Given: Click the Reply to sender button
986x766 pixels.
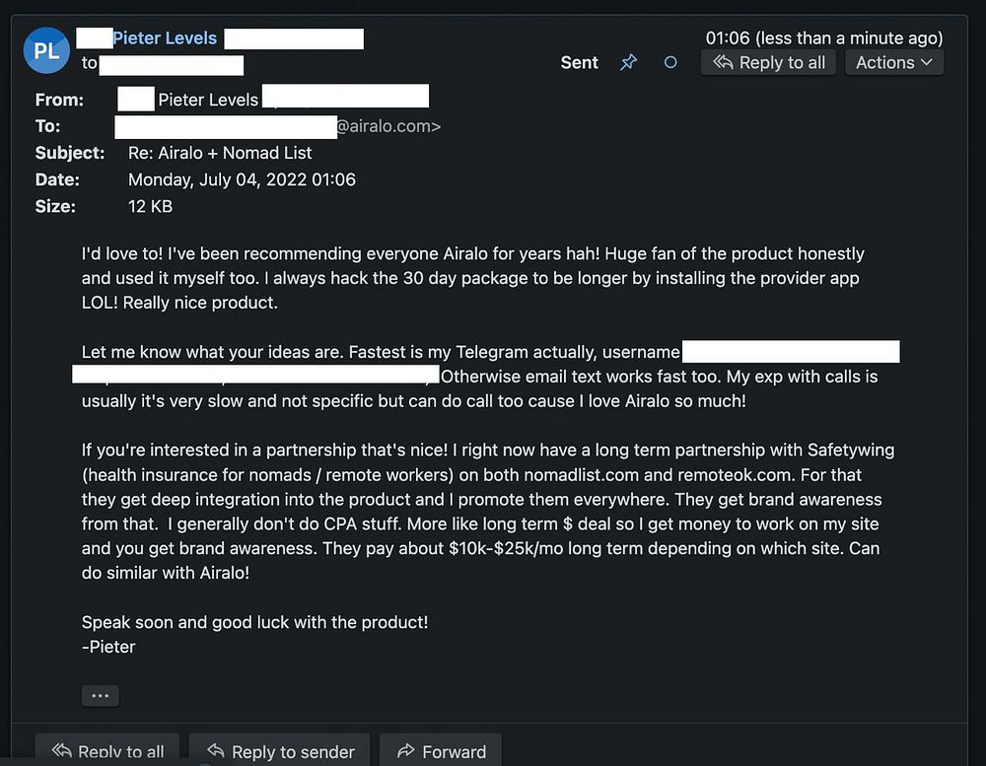Looking at the screenshot, I should (x=279, y=751).
